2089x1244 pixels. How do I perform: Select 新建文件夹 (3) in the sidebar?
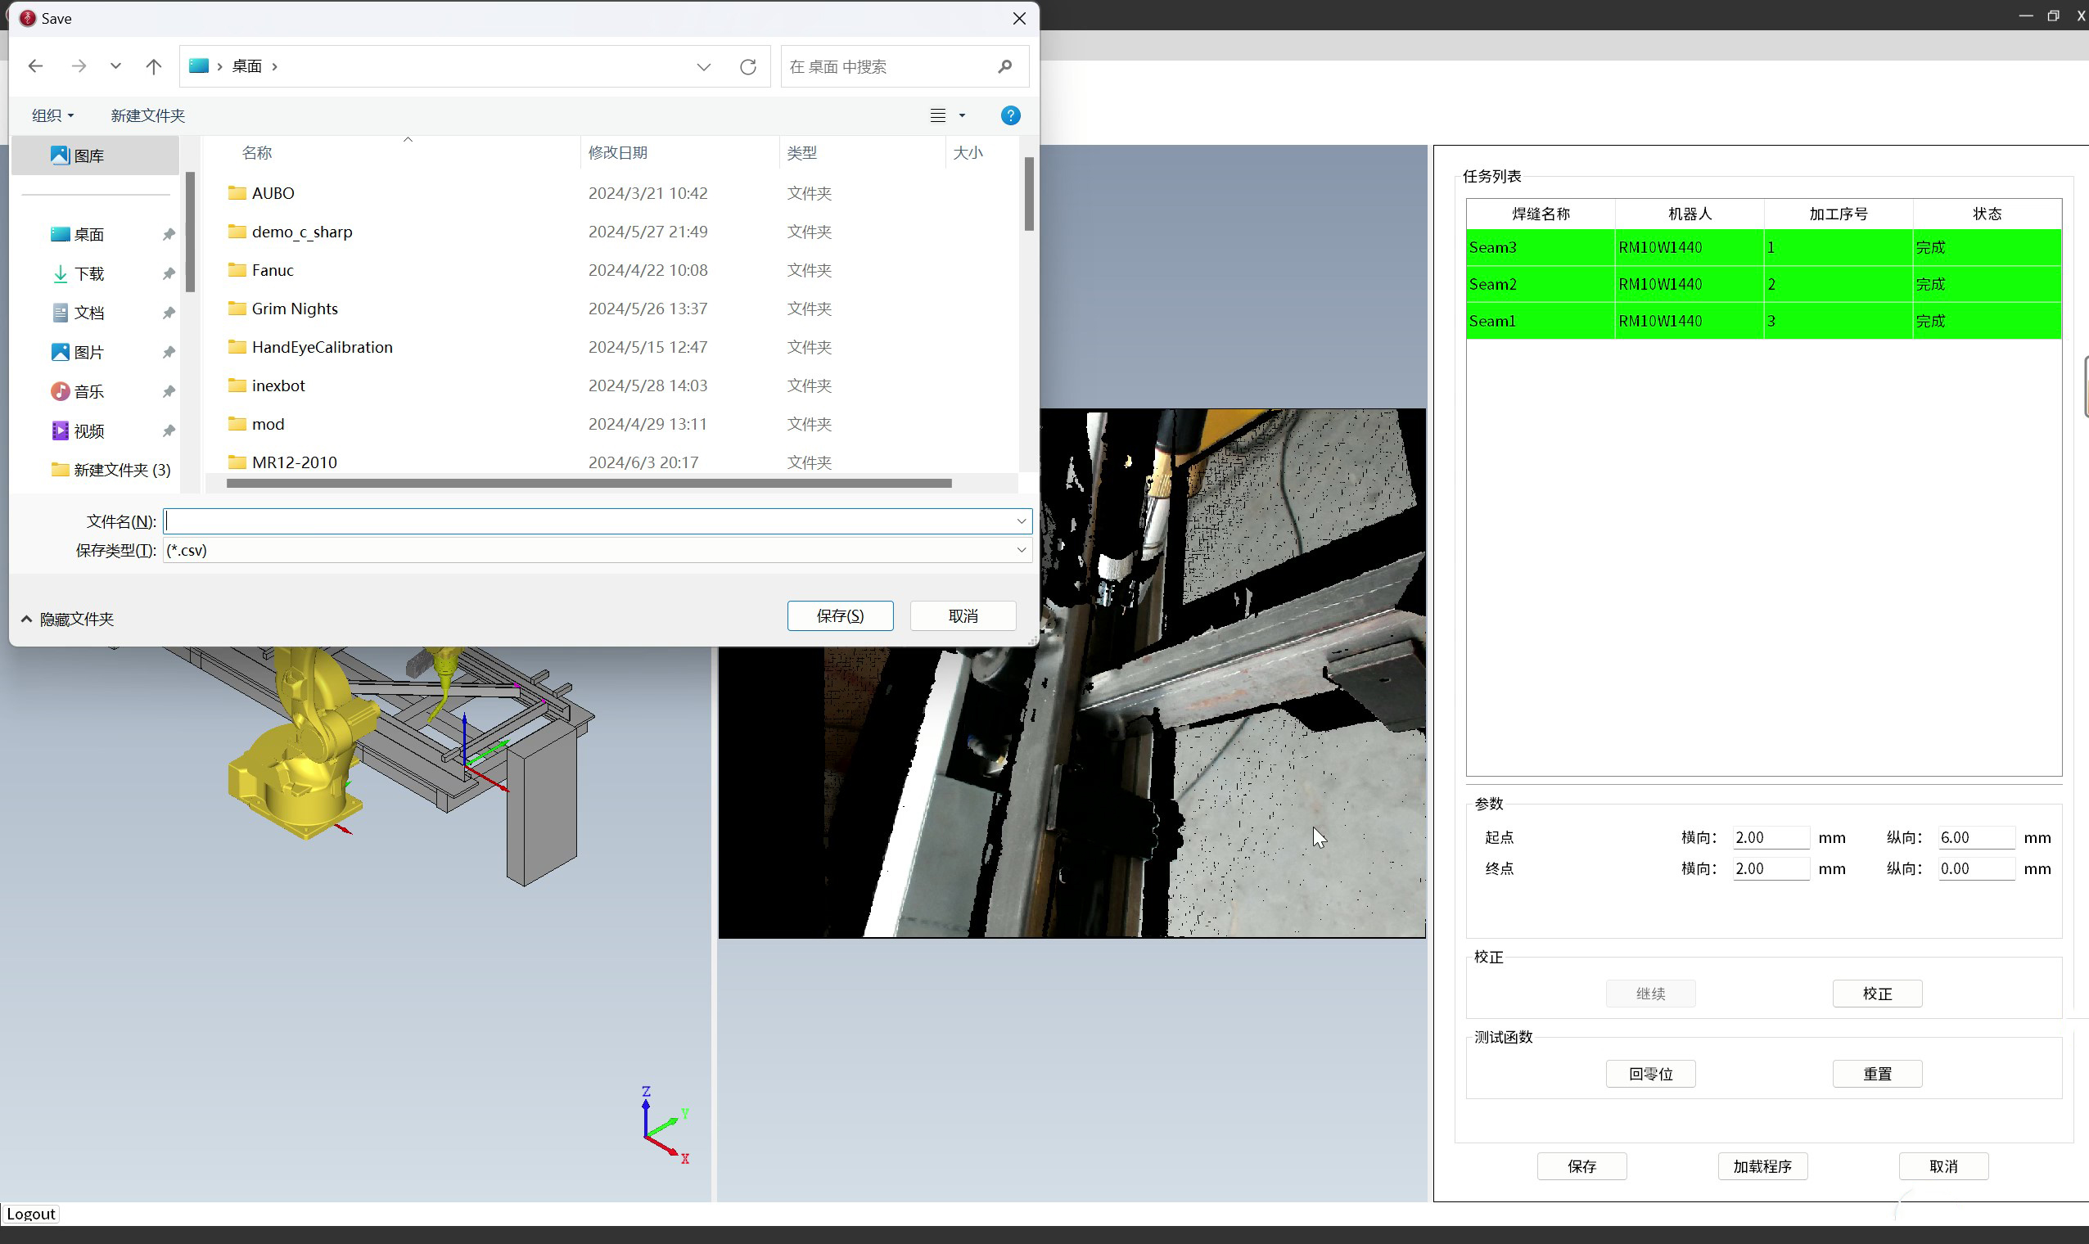pyautogui.click(x=111, y=471)
